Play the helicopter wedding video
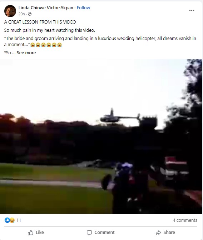203x240 pixels. coord(101,136)
